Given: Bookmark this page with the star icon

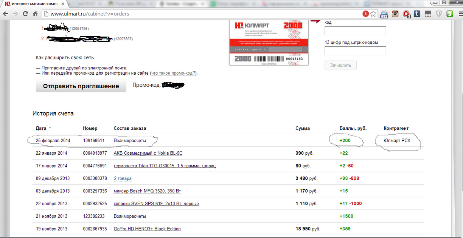Looking at the screenshot, I should 373,14.
